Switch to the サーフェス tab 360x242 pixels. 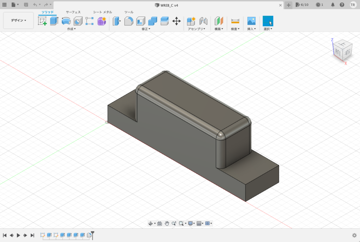pos(73,12)
